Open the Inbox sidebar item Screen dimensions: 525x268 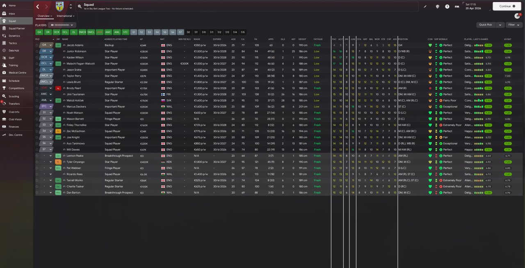point(16,14)
